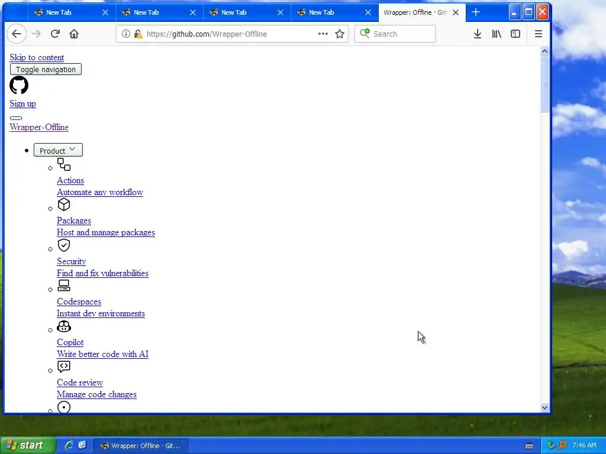Screen dimensions: 606x454
Task: Click the scrollbar down arrow
Action: click(x=545, y=408)
